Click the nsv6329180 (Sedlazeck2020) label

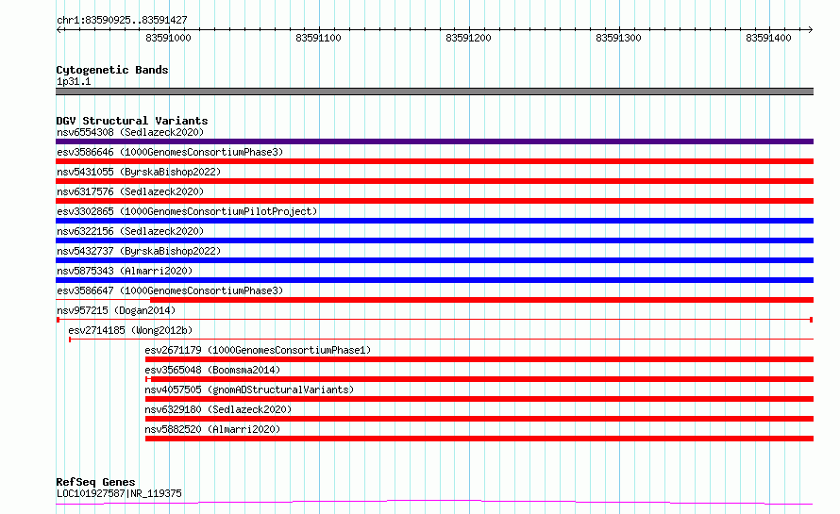tap(218, 409)
